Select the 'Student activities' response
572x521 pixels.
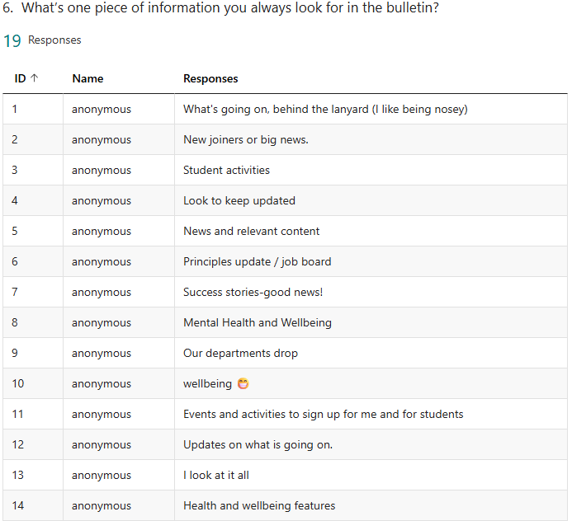pyautogui.click(x=226, y=171)
